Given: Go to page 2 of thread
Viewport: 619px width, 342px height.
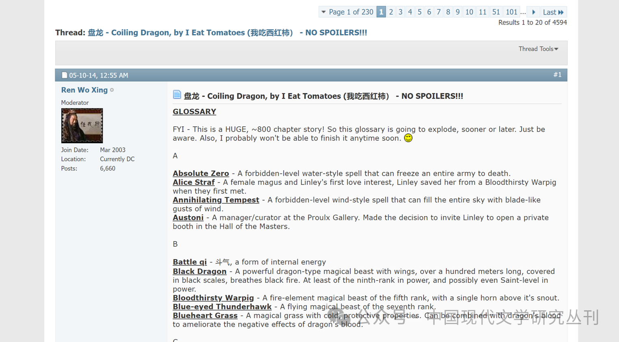Looking at the screenshot, I should point(391,12).
